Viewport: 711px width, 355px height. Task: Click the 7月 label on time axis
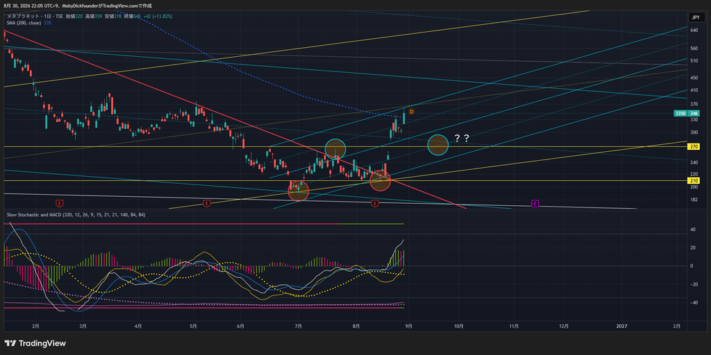tap(299, 326)
